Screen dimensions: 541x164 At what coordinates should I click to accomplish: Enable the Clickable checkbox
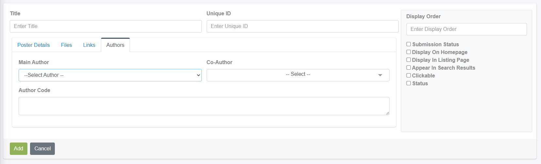(408, 75)
